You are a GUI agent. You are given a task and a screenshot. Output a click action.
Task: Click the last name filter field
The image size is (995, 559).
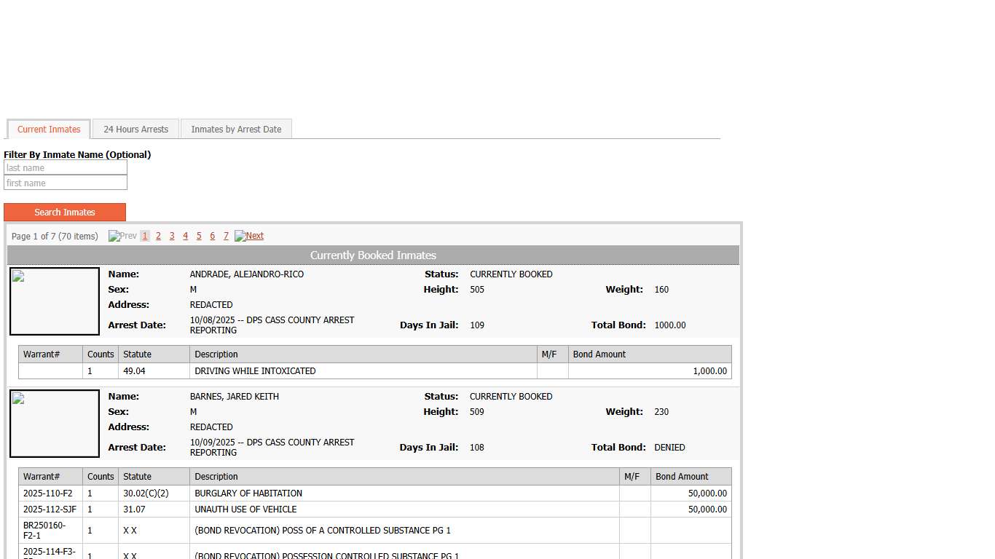tap(66, 168)
